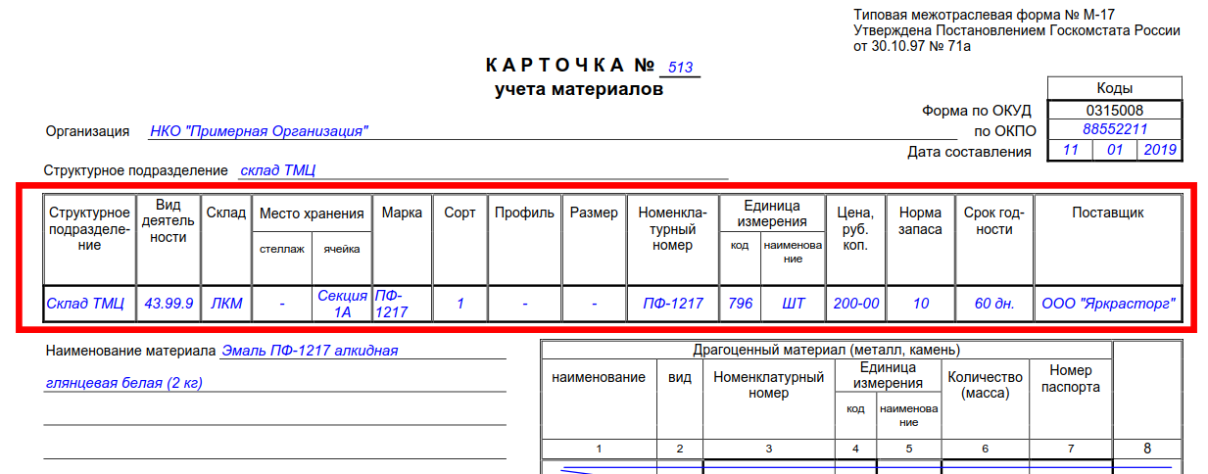Click the shelf life cell '60 дн.'
This screenshot has width=1208, height=474.
[993, 304]
